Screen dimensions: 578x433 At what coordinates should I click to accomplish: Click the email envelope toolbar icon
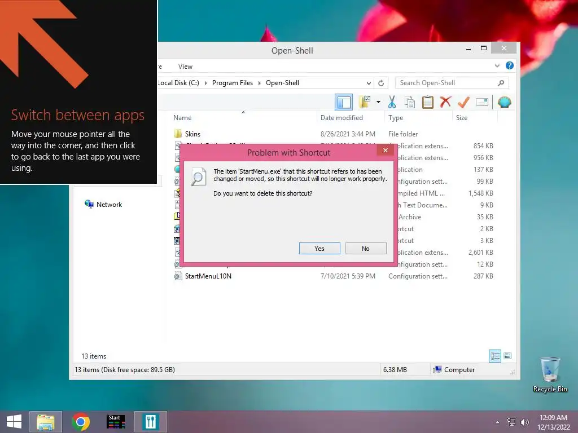click(x=482, y=102)
